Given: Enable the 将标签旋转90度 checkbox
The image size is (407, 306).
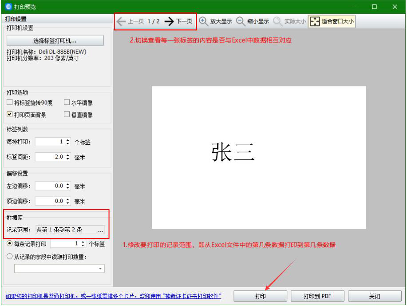Looking at the screenshot, I should point(9,102).
